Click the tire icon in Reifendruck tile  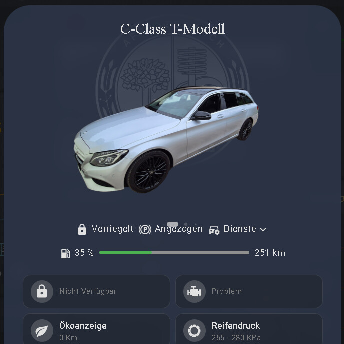tap(194, 330)
